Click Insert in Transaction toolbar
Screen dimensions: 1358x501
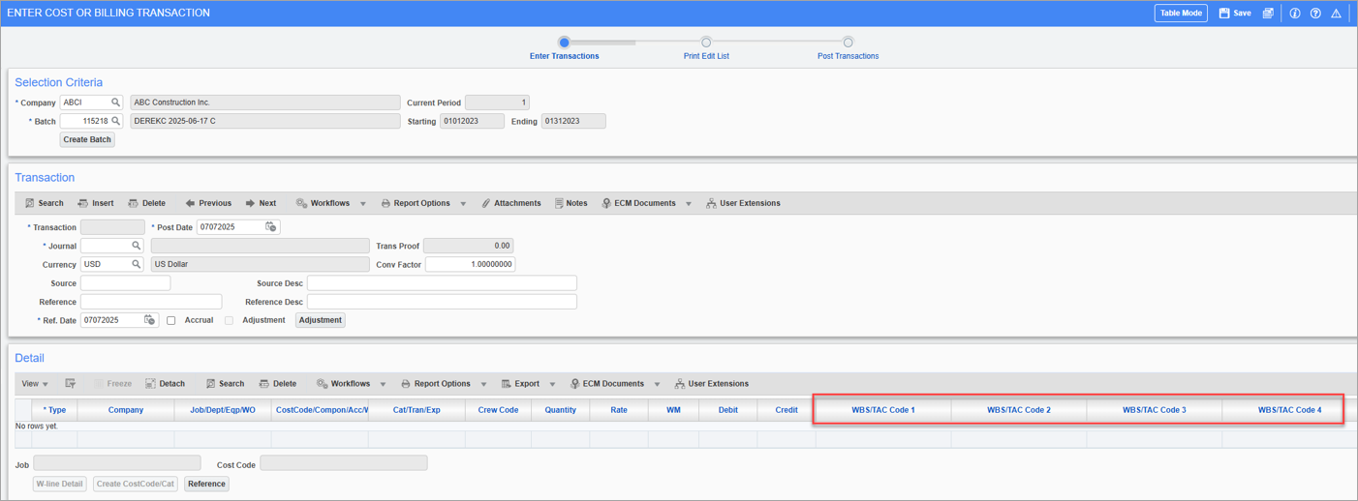(96, 203)
